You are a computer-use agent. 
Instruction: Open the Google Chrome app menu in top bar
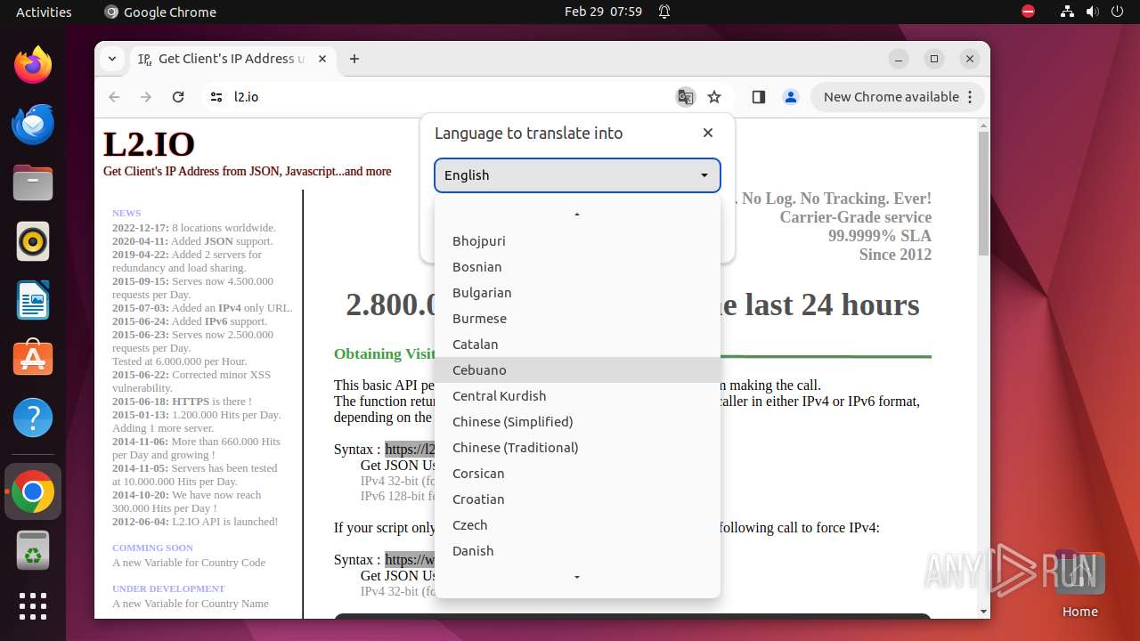(160, 12)
